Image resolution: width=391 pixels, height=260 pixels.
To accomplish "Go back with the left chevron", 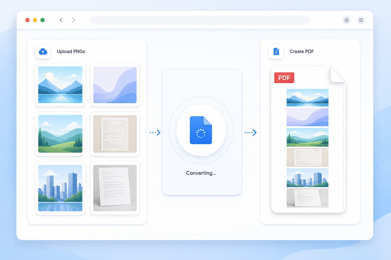I will pyautogui.click(x=61, y=20).
